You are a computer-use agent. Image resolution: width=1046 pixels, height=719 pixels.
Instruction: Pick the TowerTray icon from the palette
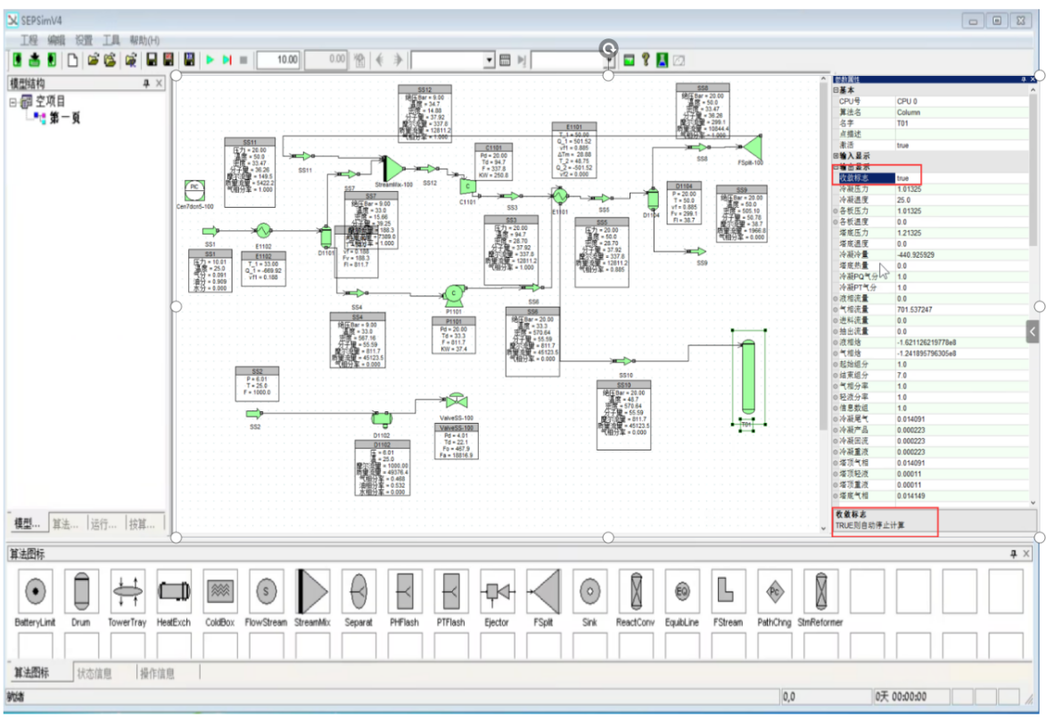click(128, 591)
